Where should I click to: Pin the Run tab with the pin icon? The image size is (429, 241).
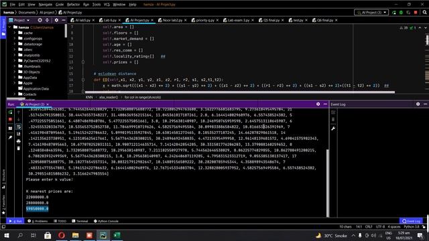coord(11,137)
